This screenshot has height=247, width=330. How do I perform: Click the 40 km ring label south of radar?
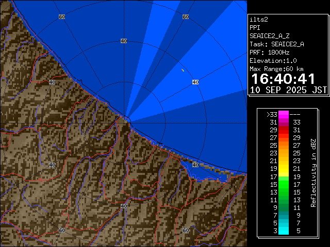[124, 206]
